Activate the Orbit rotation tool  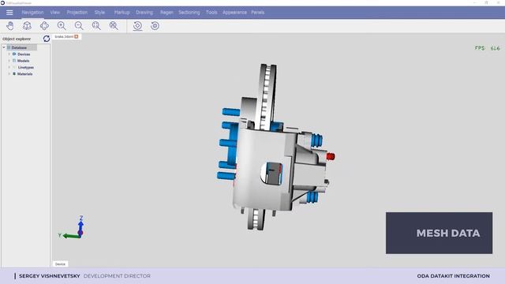pos(44,26)
